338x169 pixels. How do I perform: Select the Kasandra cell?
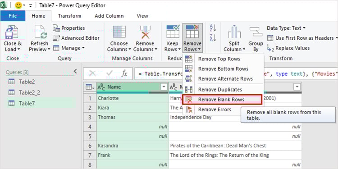pyautogui.click(x=132, y=146)
